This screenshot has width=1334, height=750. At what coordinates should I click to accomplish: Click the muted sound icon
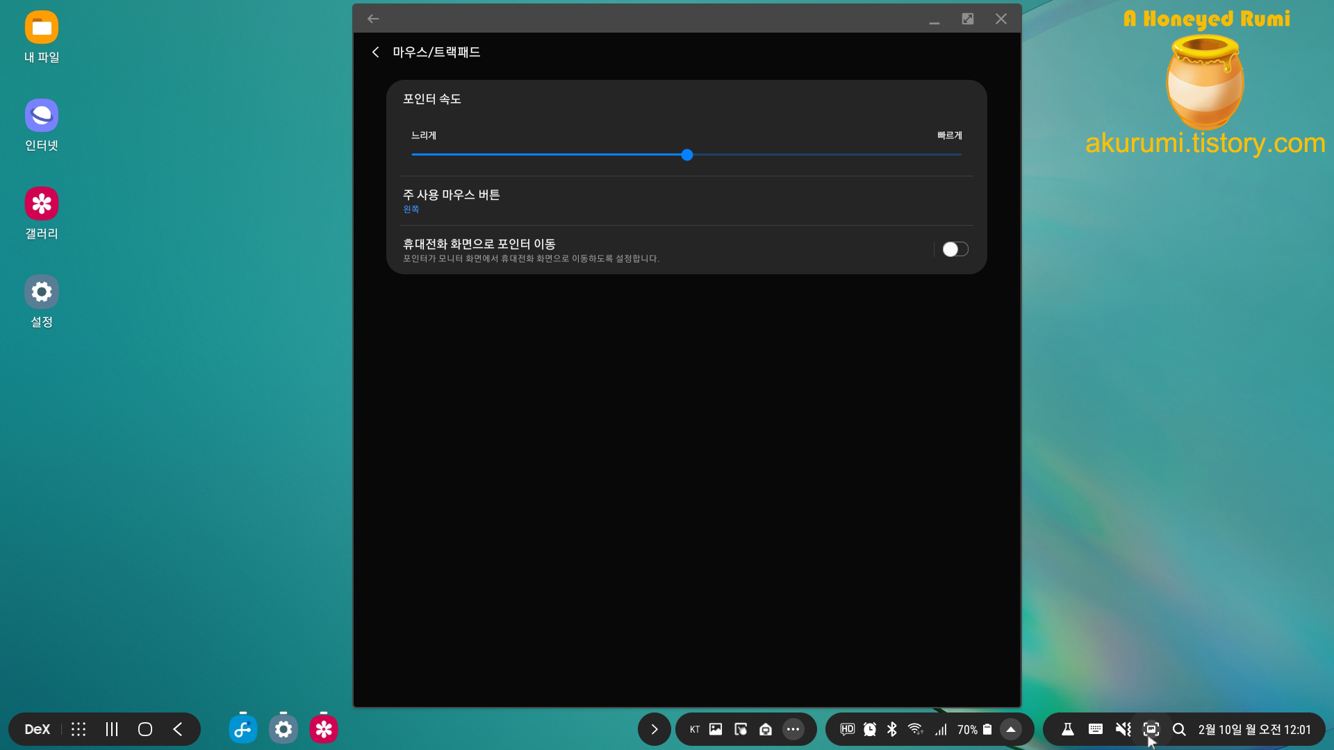point(1123,729)
